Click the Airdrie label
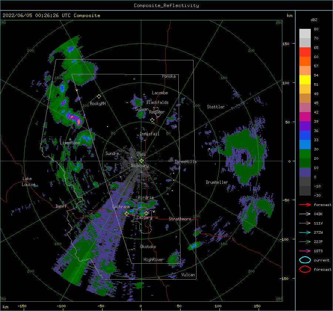This screenshot has height=311, width=333. [146, 197]
